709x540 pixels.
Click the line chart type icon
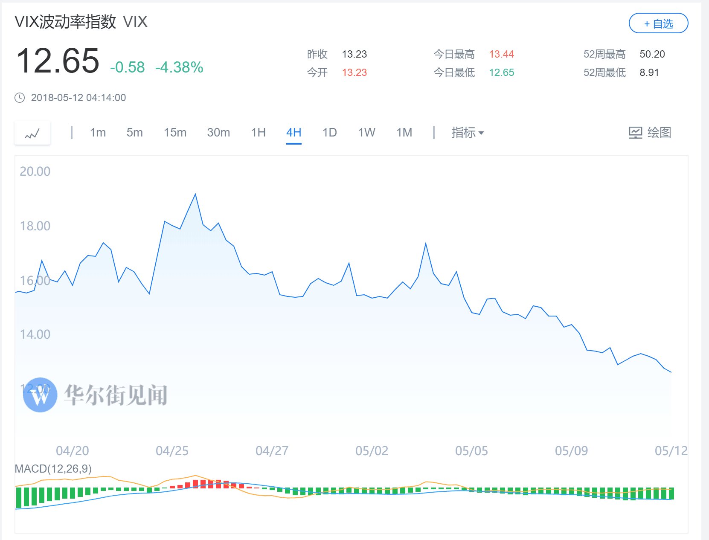(32, 133)
